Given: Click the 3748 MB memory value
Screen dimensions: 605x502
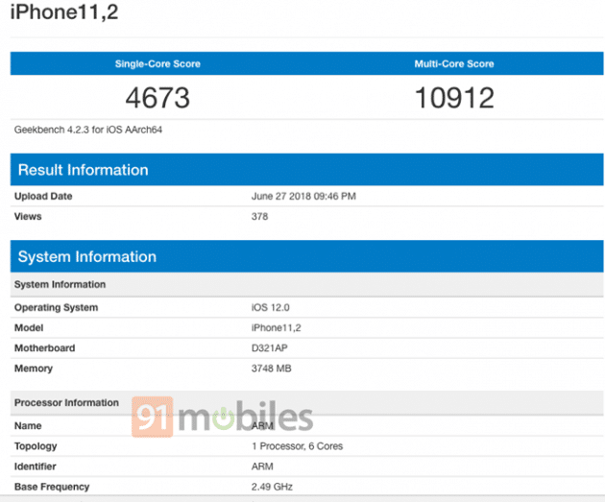Looking at the screenshot, I should click(x=274, y=369).
